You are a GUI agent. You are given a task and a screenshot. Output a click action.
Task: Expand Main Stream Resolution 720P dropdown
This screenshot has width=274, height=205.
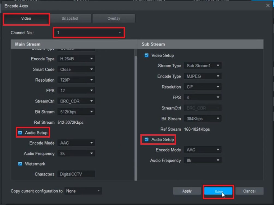(76, 80)
